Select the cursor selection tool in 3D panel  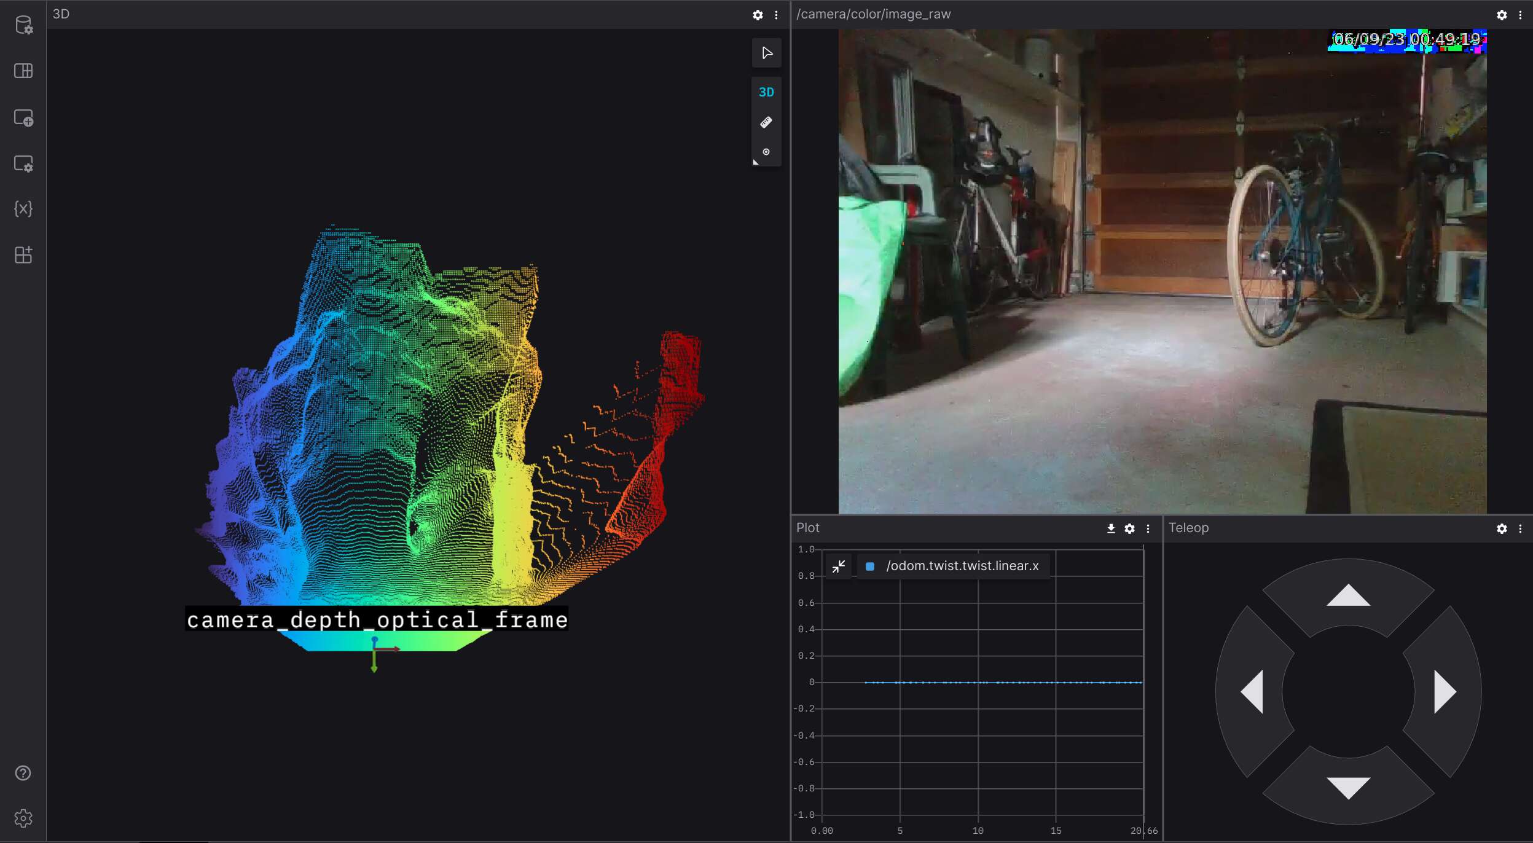click(766, 53)
